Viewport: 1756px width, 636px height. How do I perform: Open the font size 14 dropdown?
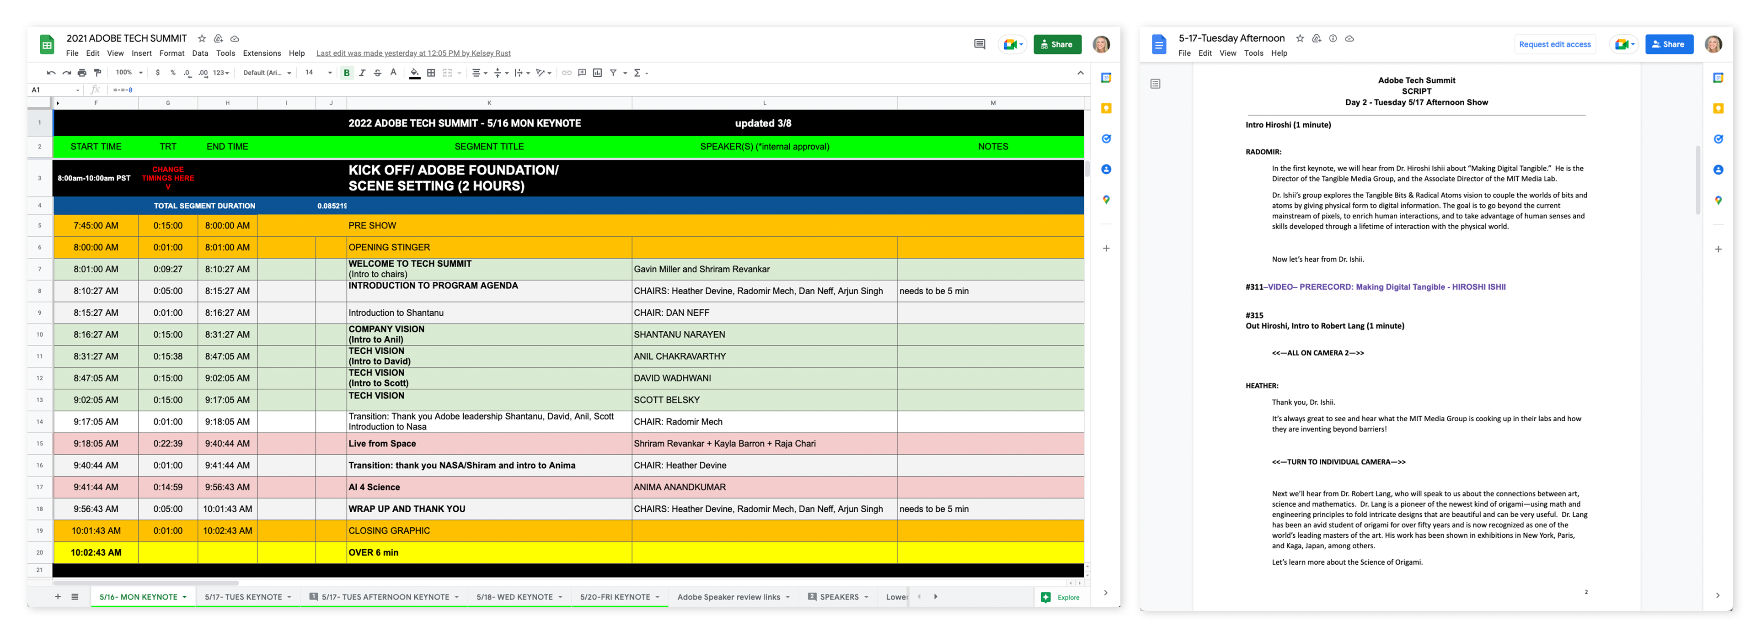click(318, 73)
